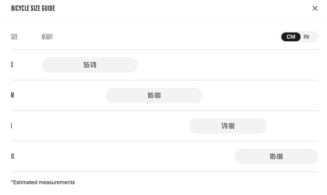The image size is (327, 195).
Task: Click the word Estimated in the footnote
Action: click(x=26, y=182)
